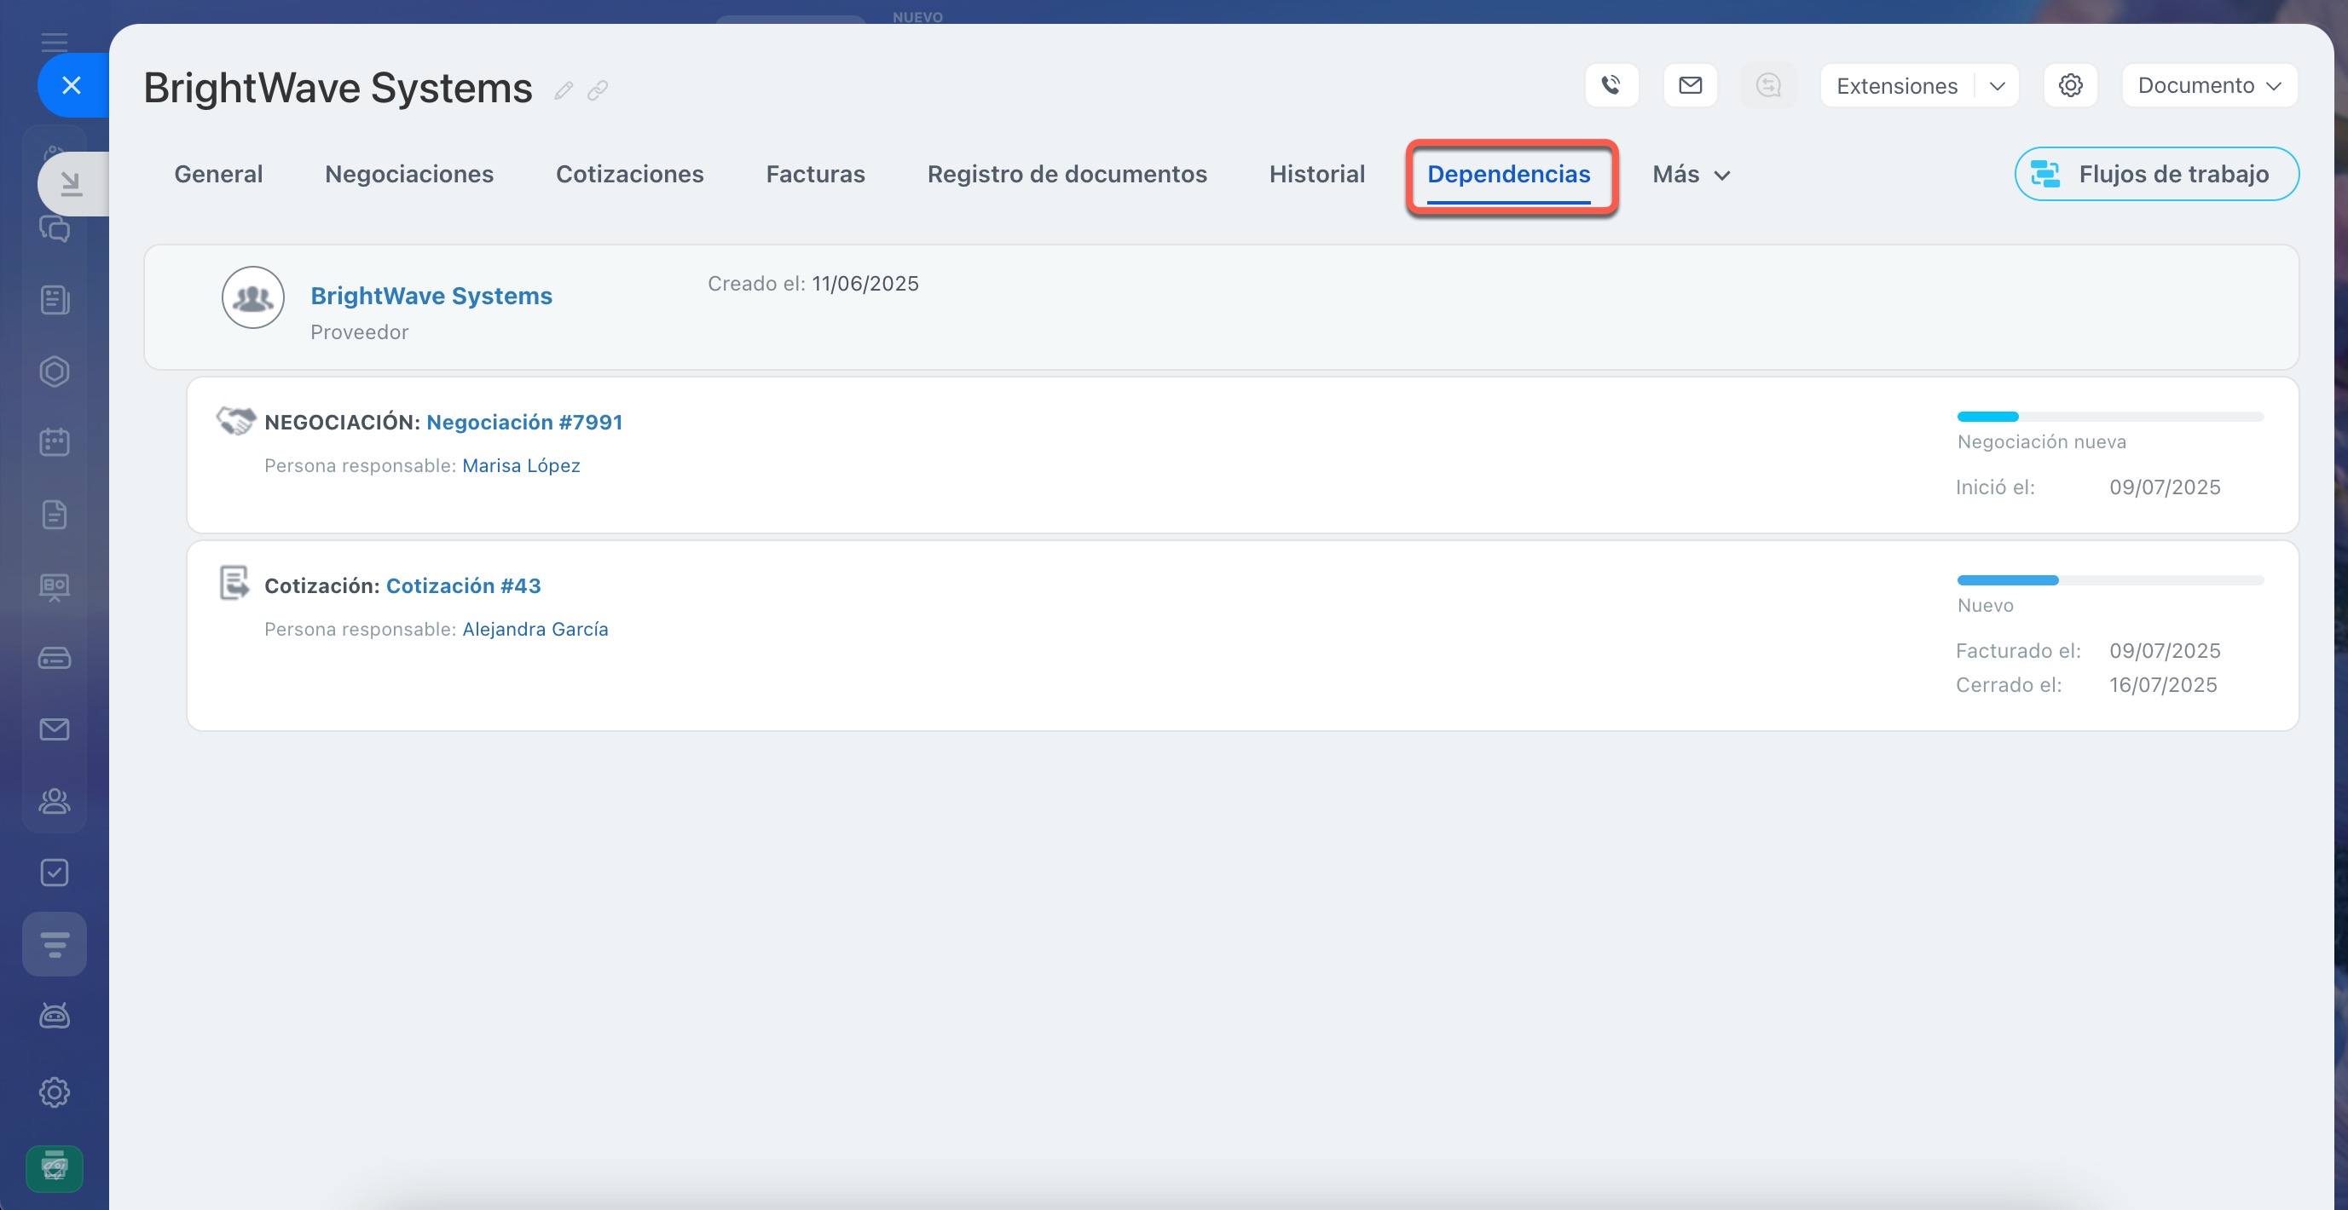Viewport: 2348px width, 1210px height.
Task: Open the settings gear icon in the sidebar
Action: 55,1092
